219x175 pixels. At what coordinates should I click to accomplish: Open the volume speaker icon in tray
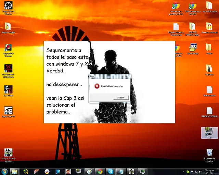(x=200, y=172)
